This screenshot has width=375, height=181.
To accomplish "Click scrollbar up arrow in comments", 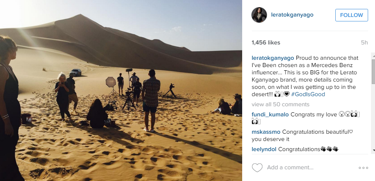I will (373, 56).
